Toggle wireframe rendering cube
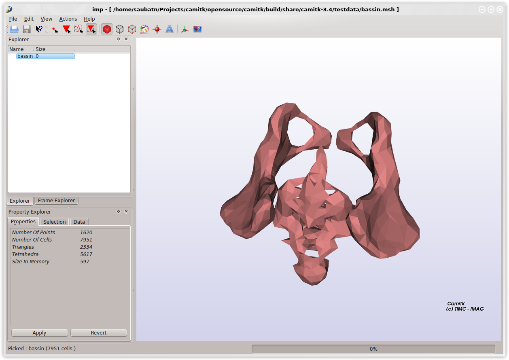Image resolution: width=509 pixels, height=360 pixels. pyautogui.click(x=119, y=29)
